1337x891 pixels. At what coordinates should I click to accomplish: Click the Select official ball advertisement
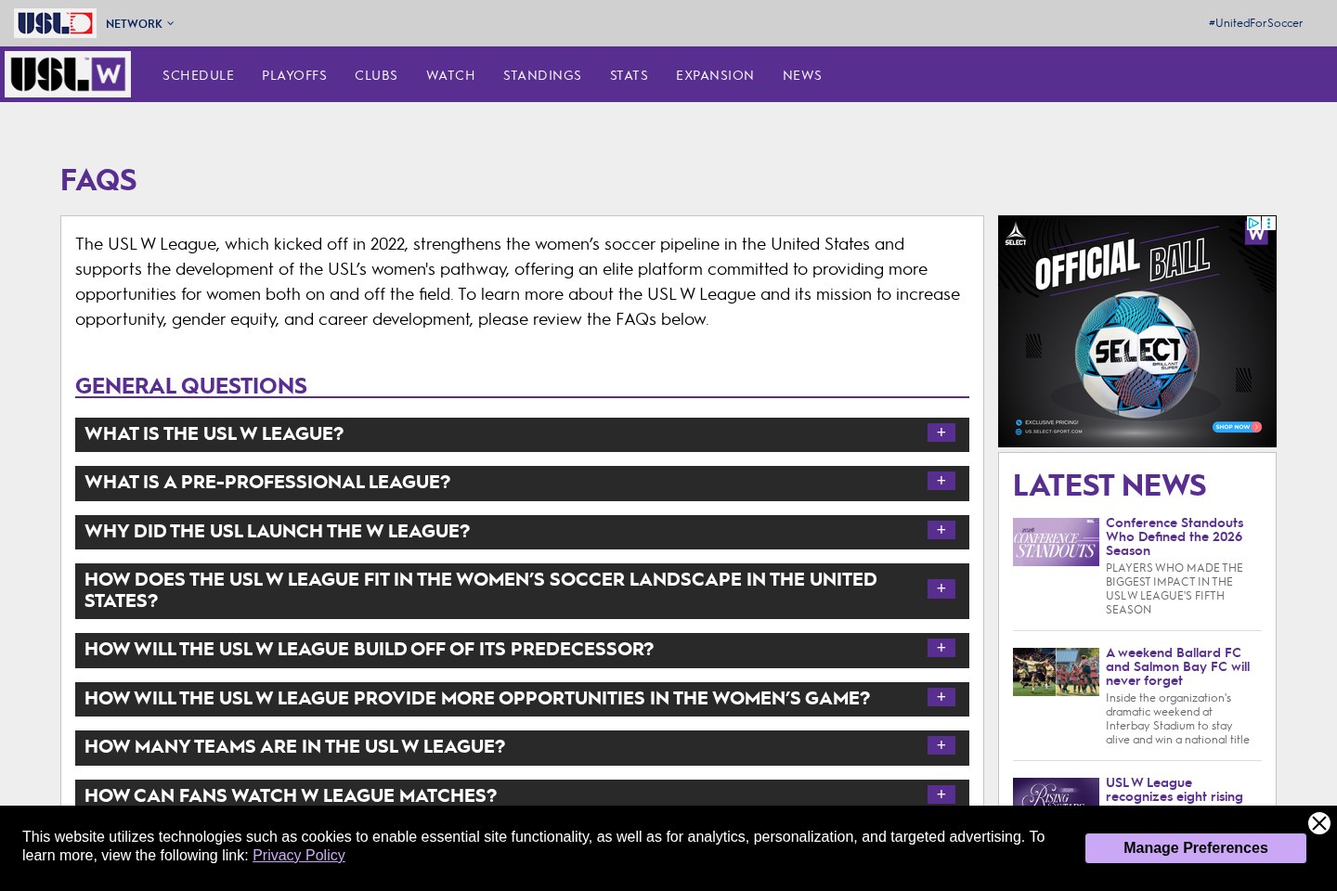[1137, 331]
